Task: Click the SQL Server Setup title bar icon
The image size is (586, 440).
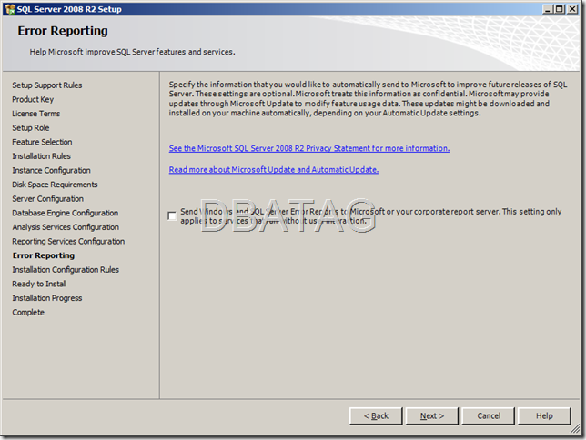Action: (10, 9)
